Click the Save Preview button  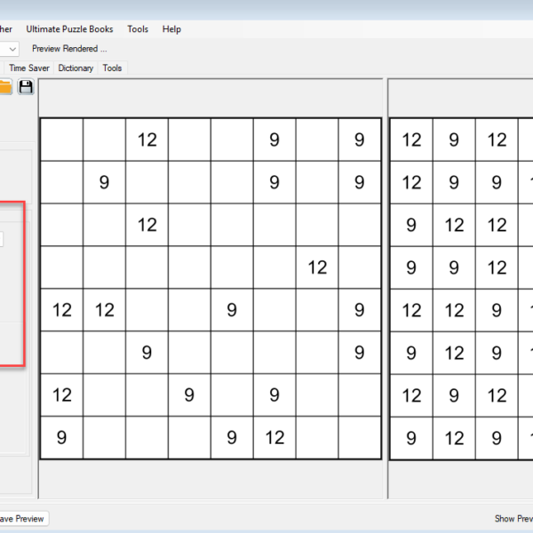click(22, 519)
